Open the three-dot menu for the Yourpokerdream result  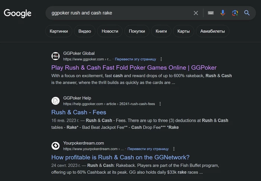pos(174,149)
